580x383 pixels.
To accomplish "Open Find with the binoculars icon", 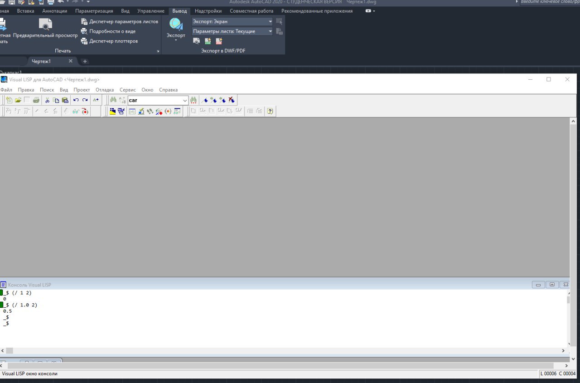I will click(113, 100).
